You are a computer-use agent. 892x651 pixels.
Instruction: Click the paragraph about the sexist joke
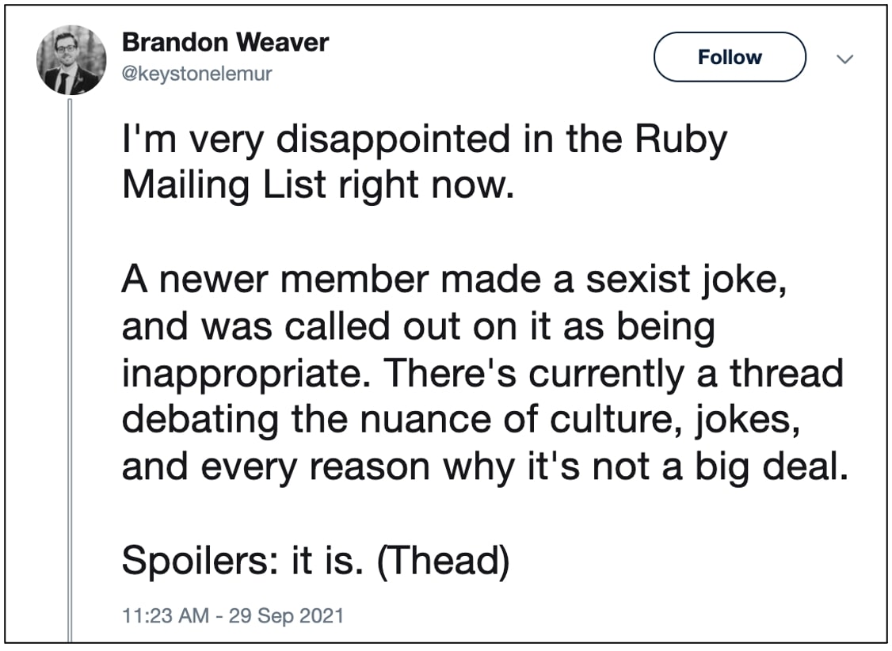pos(485,372)
